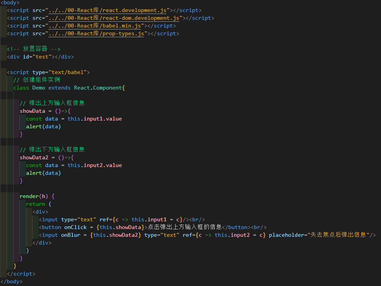Click the closing /div tag inside return

[x=42, y=243]
